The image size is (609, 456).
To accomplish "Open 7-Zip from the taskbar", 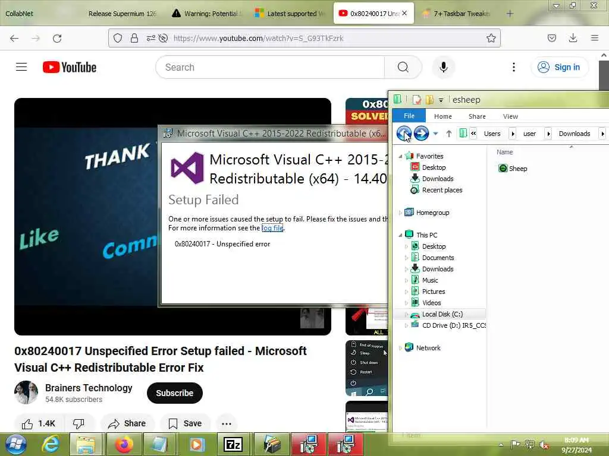I will point(233,444).
